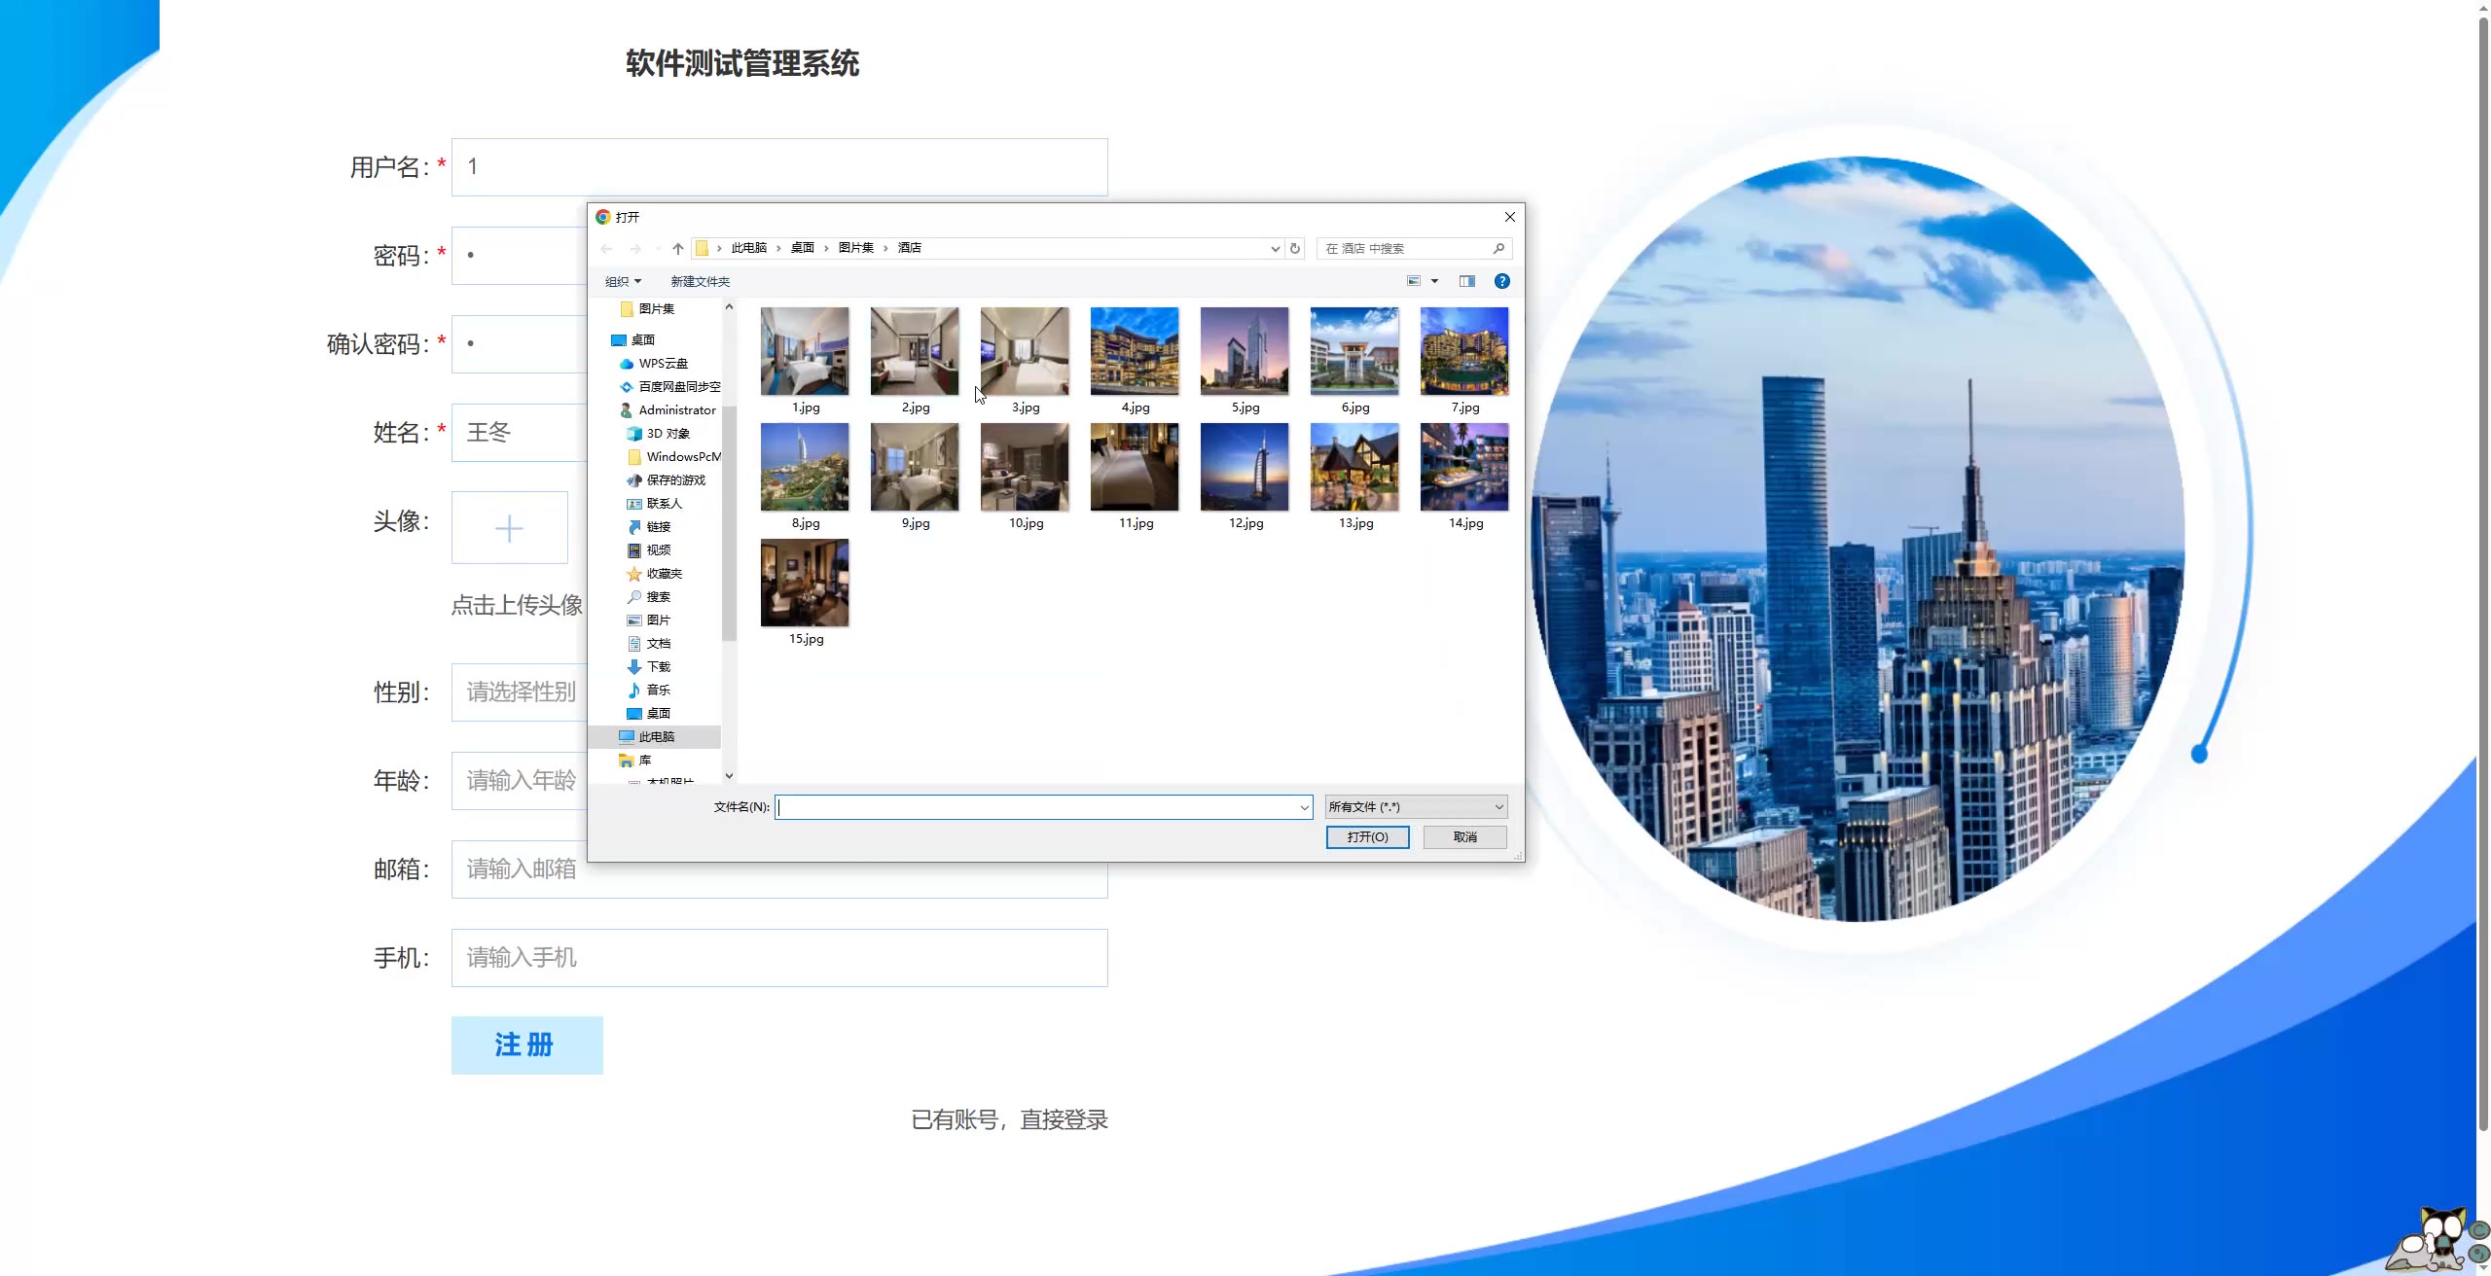Click the 已有账号，直接登录 link
The width and height of the screenshot is (2491, 1276).
pyautogui.click(x=1009, y=1120)
